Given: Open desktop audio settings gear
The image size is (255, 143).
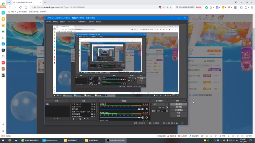Looking at the screenshot, I should coord(147,109).
